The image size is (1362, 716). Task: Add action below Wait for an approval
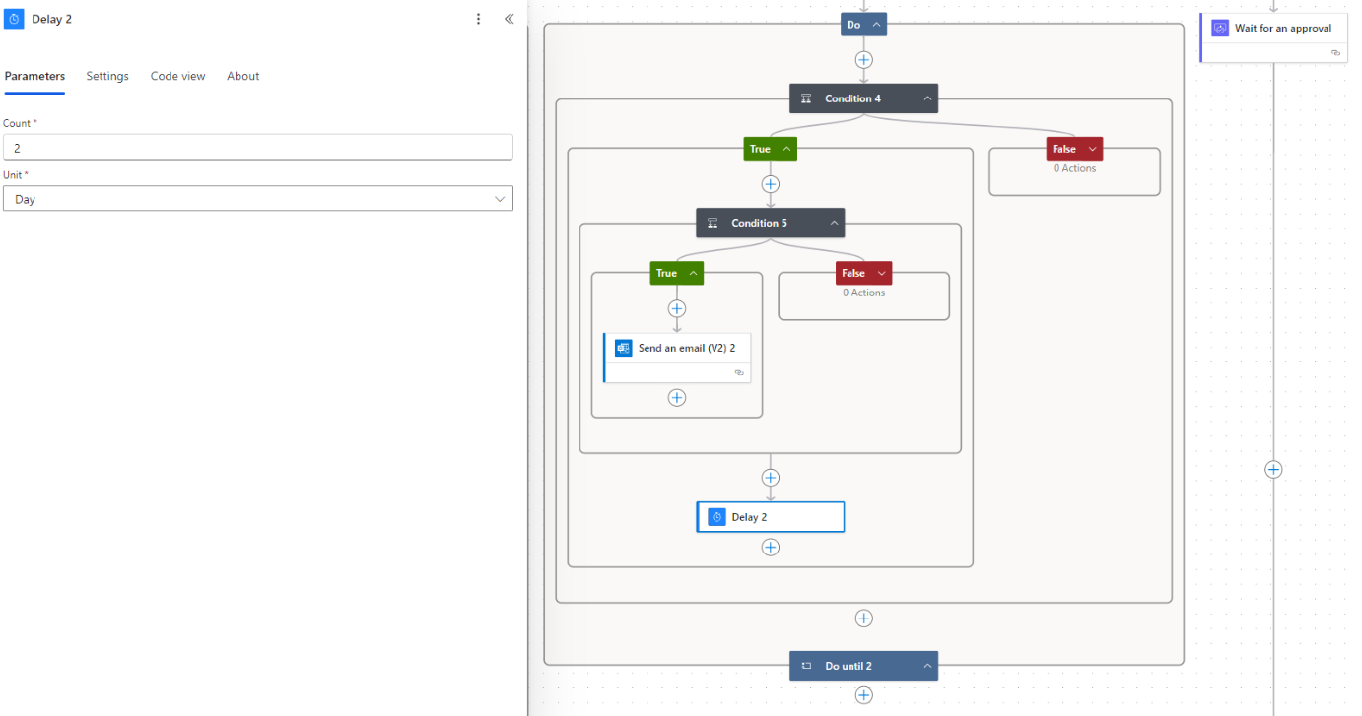pyautogui.click(x=1273, y=470)
